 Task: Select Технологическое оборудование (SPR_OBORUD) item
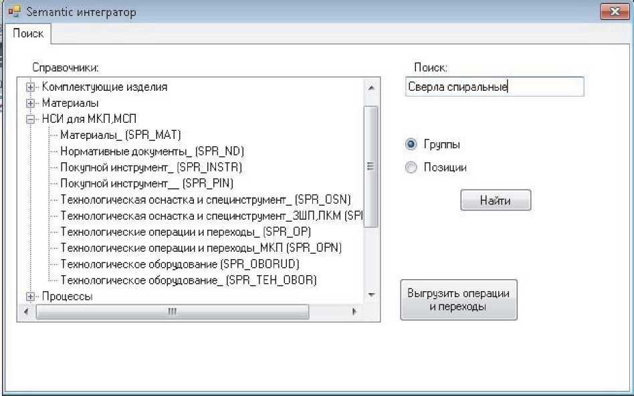coord(179,264)
